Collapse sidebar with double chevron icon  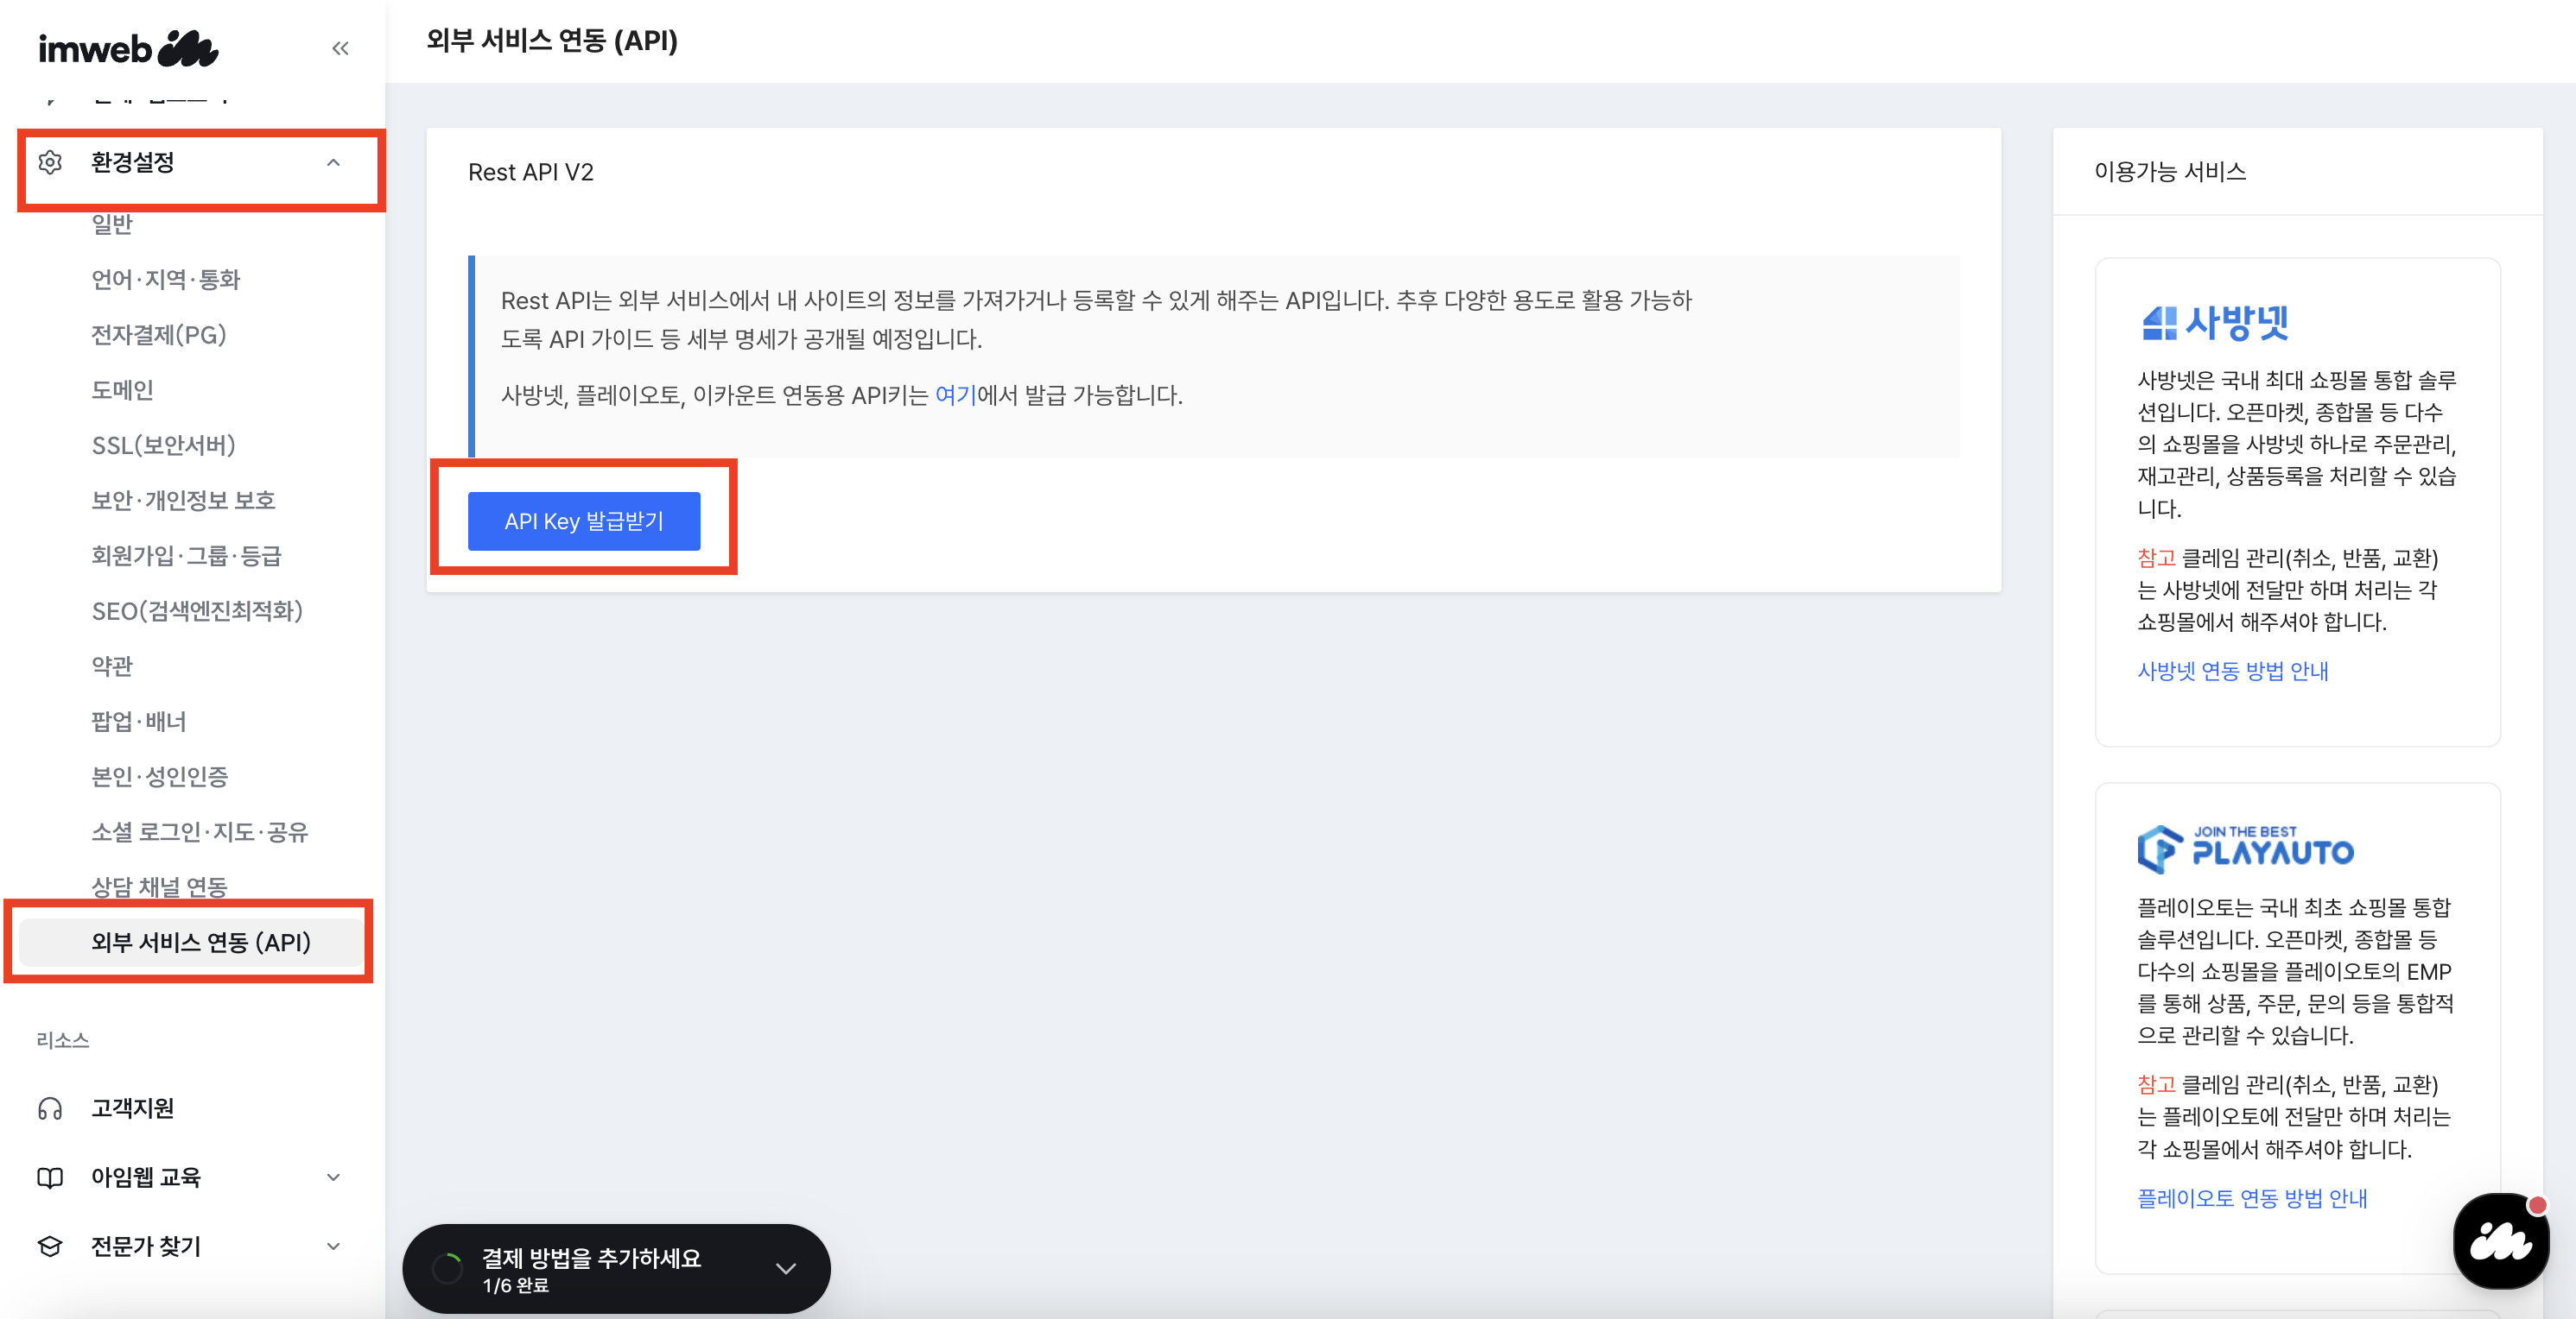340,48
